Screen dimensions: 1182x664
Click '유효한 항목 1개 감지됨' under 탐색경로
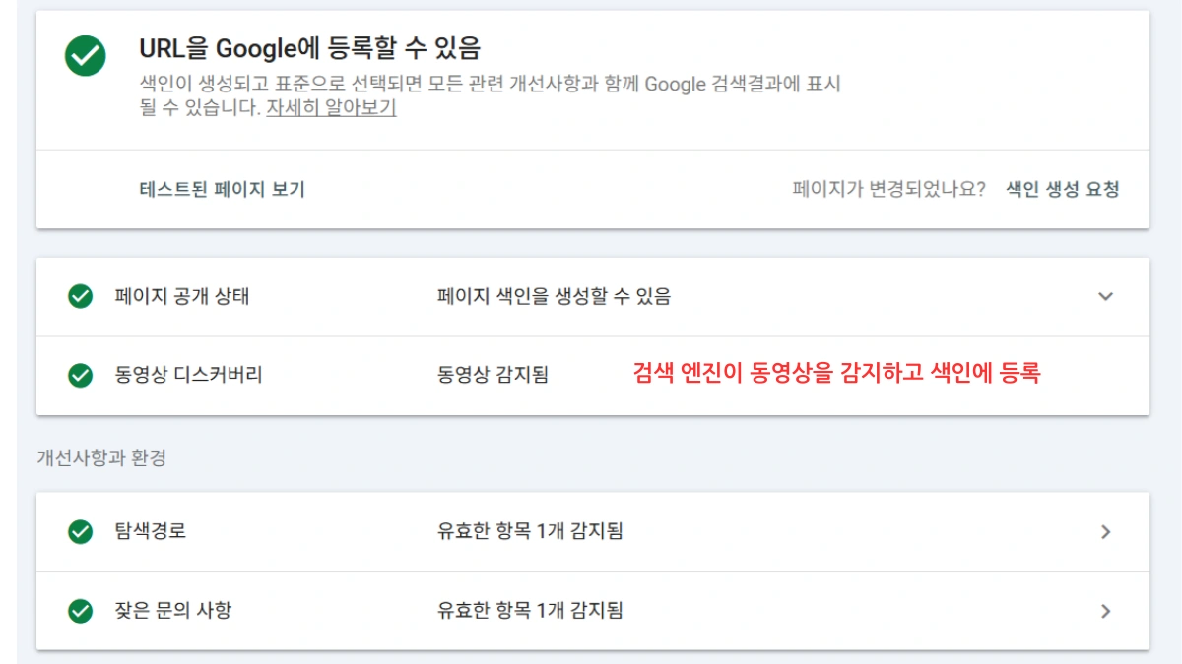pyautogui.click(x=530, y=531)
